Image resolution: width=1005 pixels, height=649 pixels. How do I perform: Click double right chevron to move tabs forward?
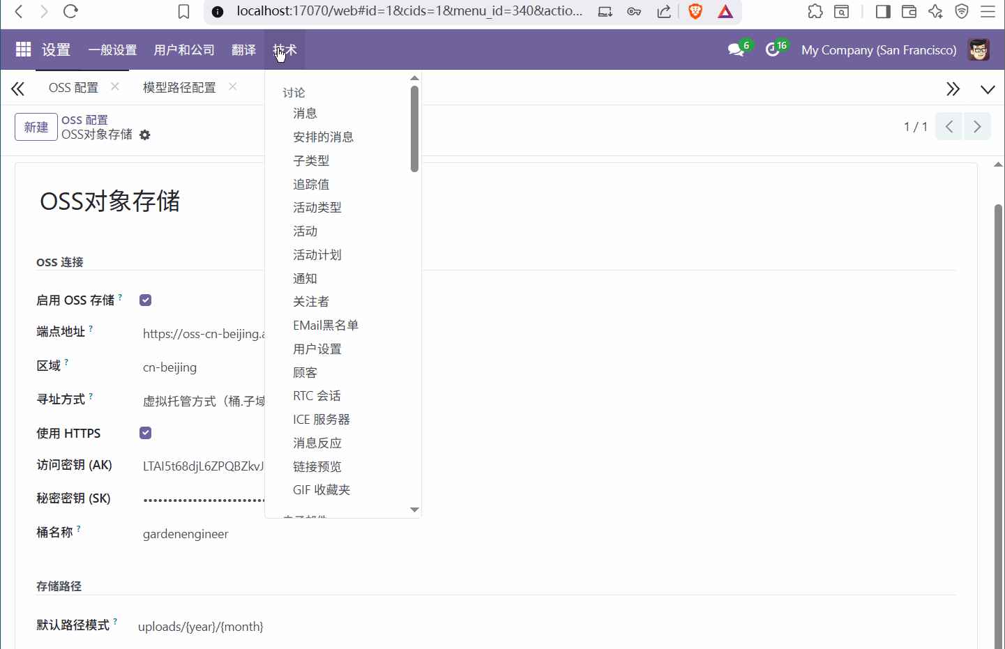coord(953,89)
